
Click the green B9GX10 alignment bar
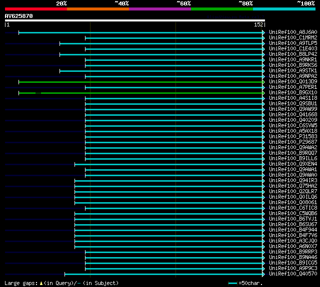(x=140, y=93)
